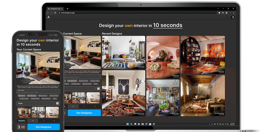Open the Chrome profile avatar in toolbar
The image size is (264, 132).
pos(230,13)
